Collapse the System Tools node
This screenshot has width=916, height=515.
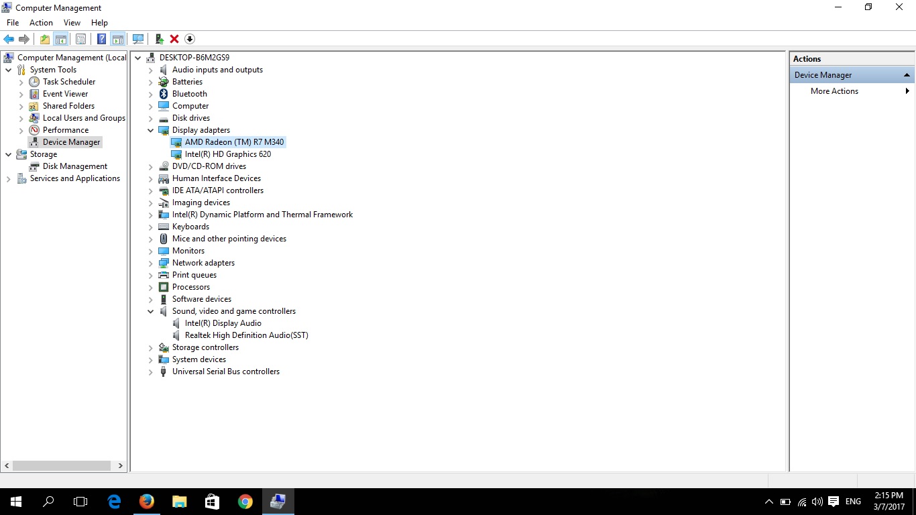9,70
